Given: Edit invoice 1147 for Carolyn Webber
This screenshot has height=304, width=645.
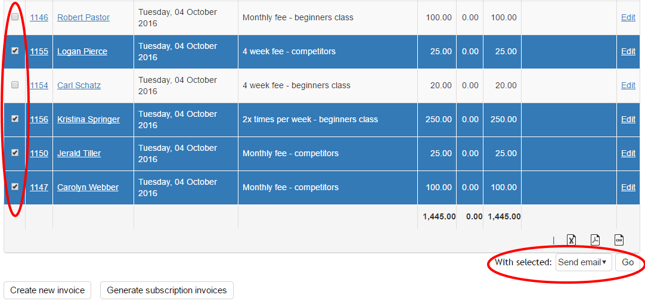Looking at the screenshot, I should [x=628, y=187].
